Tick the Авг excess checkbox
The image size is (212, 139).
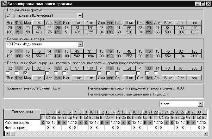click(108, 73)
